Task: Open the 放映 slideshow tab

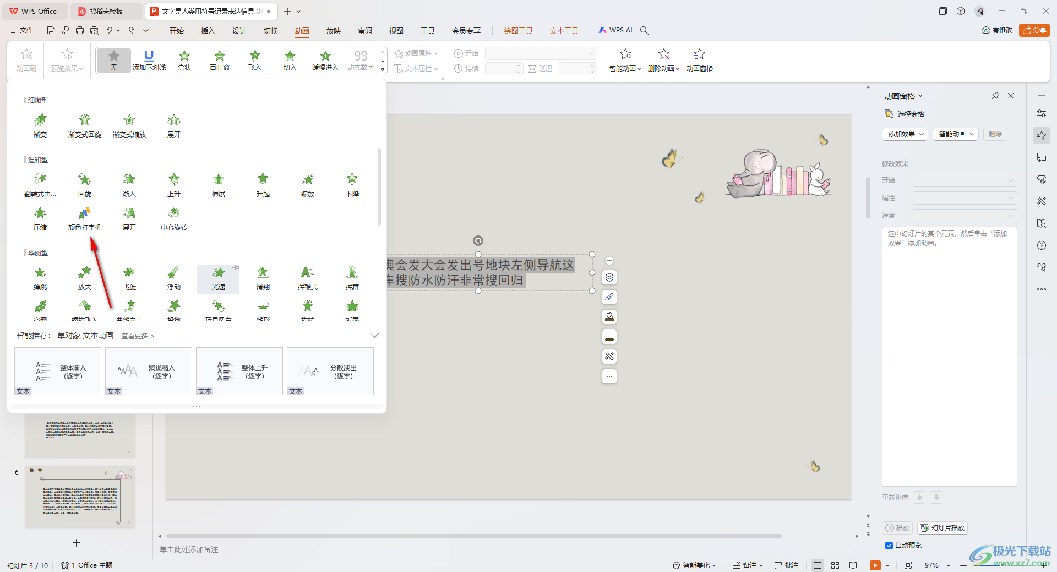Action: tap(334, 31)
